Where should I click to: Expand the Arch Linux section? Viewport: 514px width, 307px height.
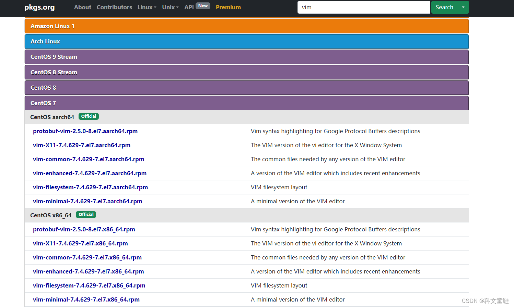pyautogui.click(x=247, y=41)
